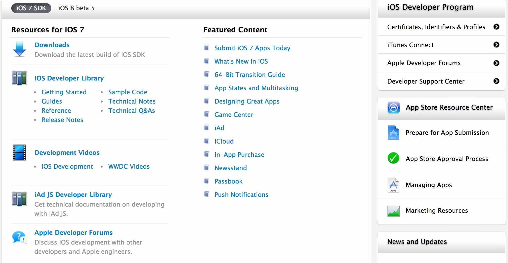The image size is (508, 263).
Task: Open What's New in iOS link
Action: tap(241, 61)
